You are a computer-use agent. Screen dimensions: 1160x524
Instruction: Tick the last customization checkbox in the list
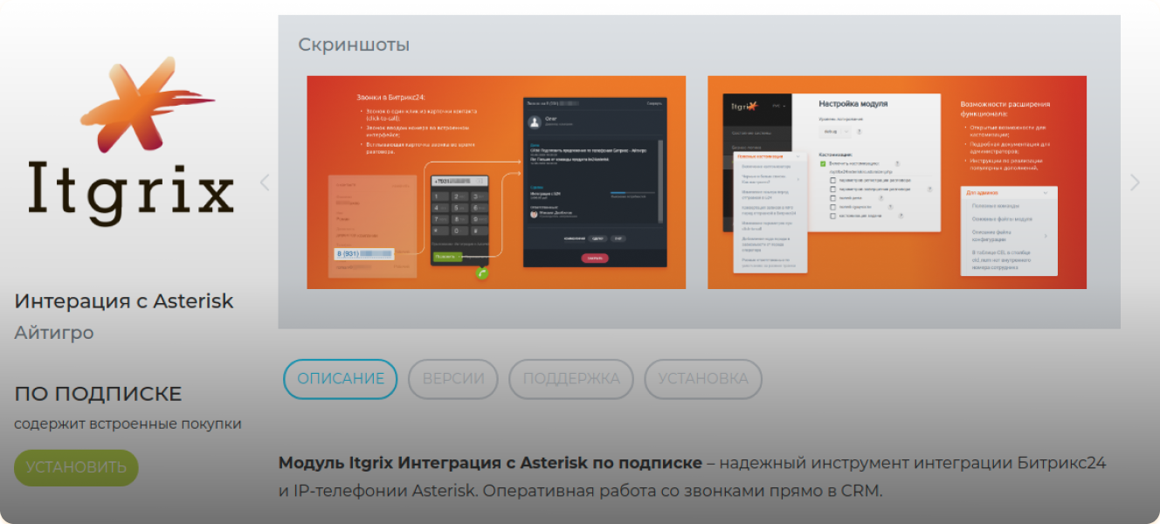pos(832,215)
